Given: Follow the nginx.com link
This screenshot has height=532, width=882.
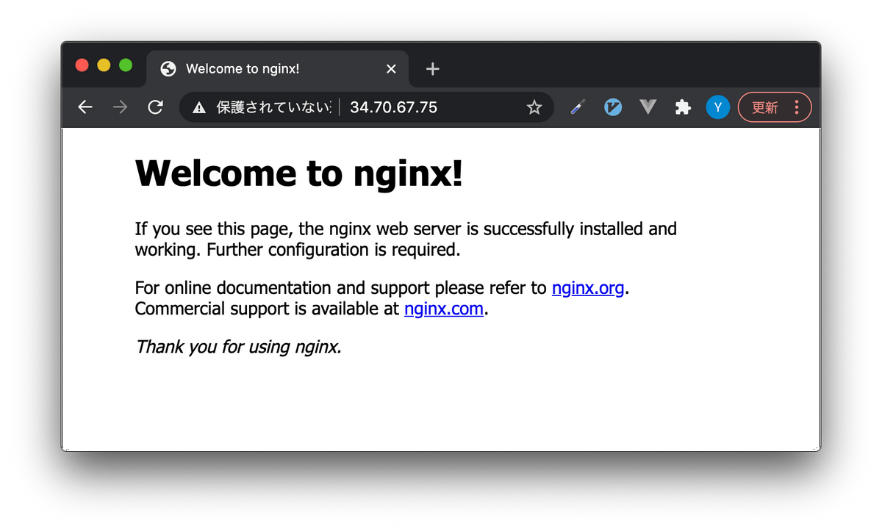Looking at the screenshot, I should pos(444,309).
